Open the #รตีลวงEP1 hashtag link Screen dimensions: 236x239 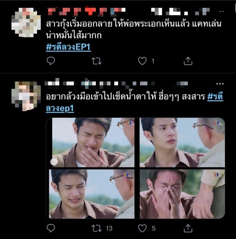(69, 47)
